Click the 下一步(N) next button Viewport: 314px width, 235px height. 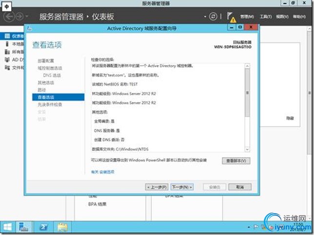tap(182, 187)
